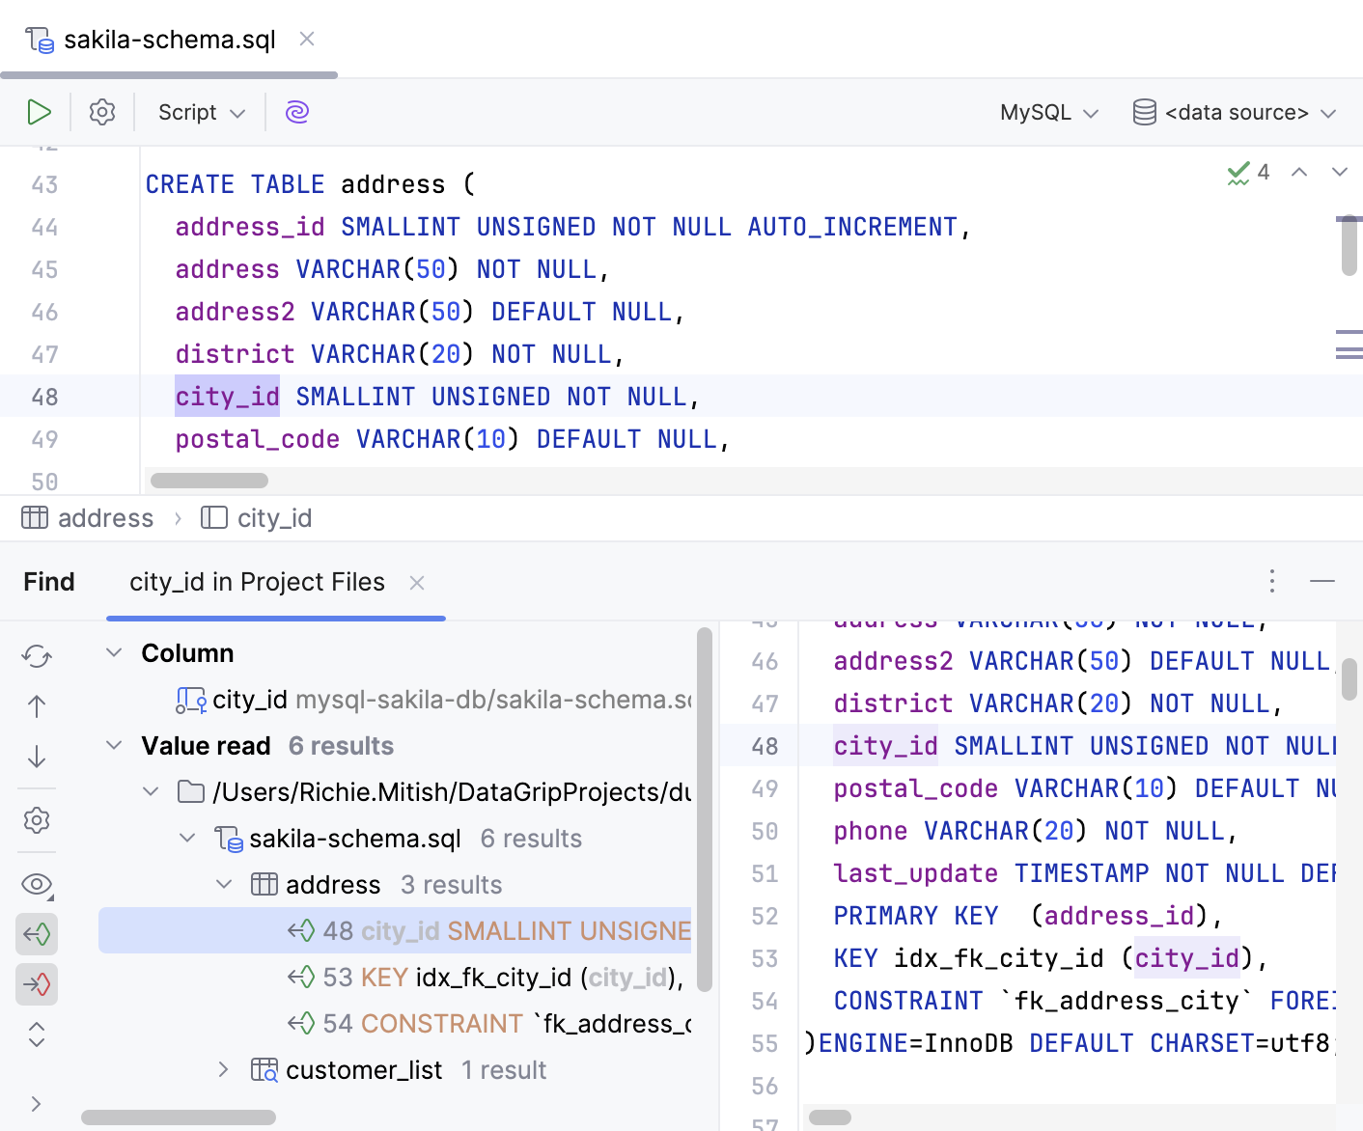Jump to previous occurrence with the up arrow
The width and height of the screenshot is (1363, 1131).
(x=37, y=705)
